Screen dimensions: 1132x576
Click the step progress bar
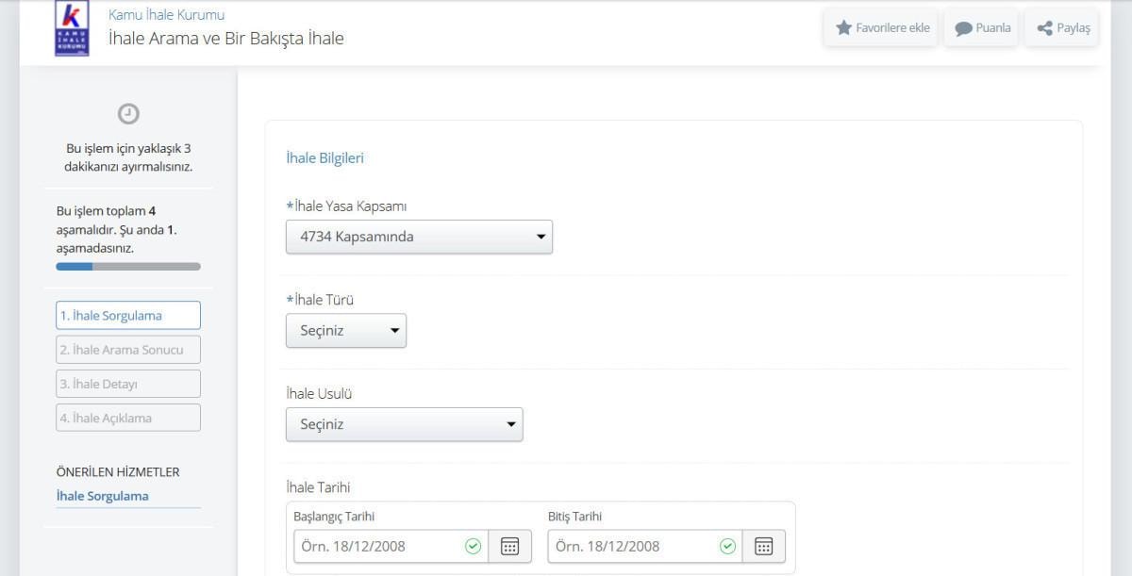pos(128,267)
